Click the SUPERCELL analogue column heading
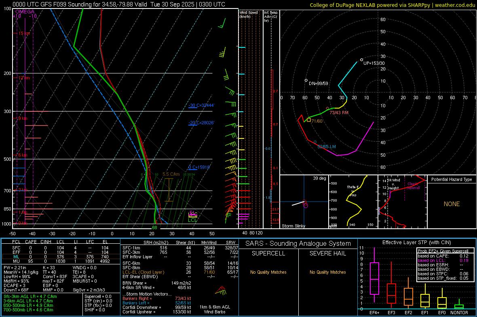The width and height of the screenshot is (477, 317). [x=268, y=253]
